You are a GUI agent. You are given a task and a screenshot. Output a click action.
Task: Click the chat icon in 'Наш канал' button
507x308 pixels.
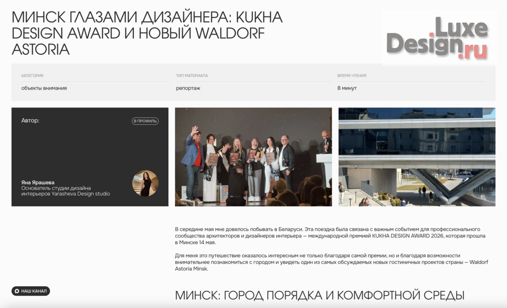pyautogui.click(x=17, y=291)
